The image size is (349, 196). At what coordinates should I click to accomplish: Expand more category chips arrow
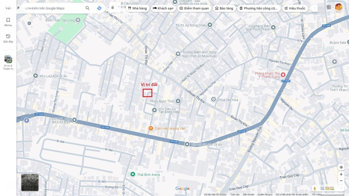point(314,8)
